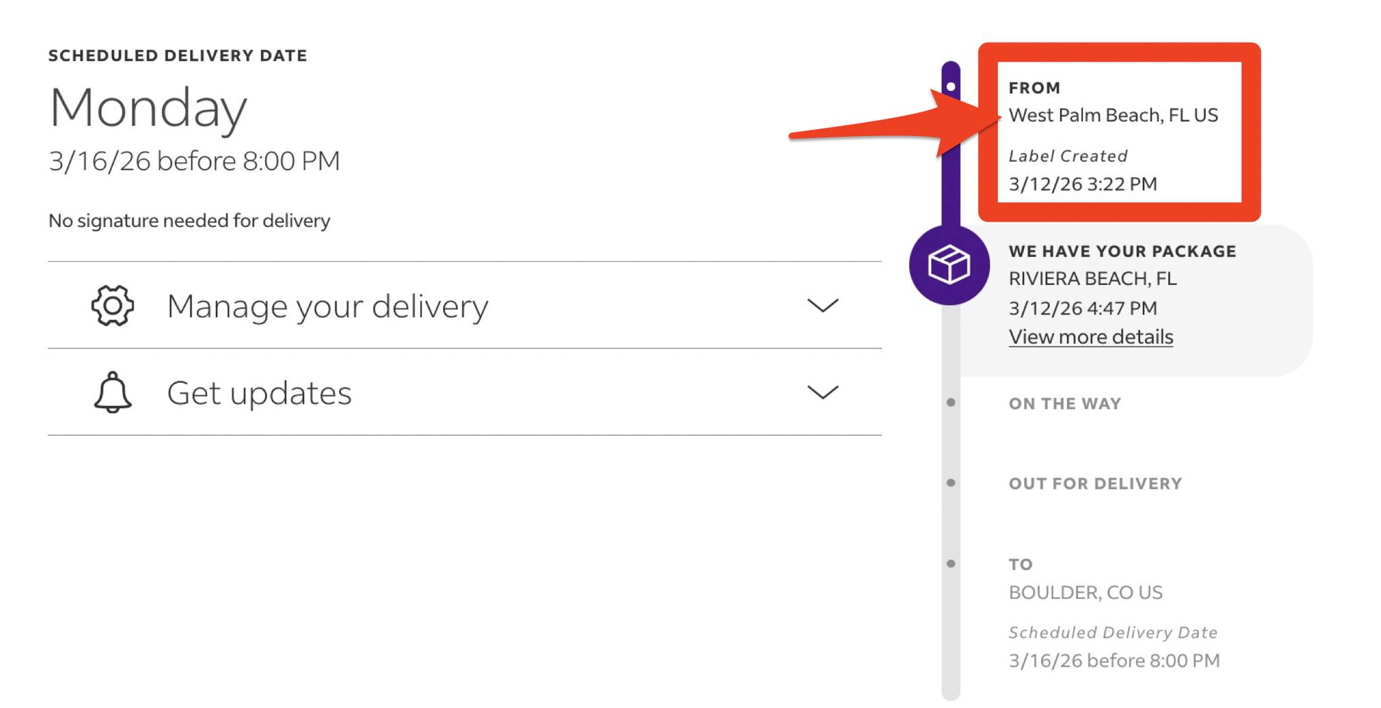Click the 'BOULDER, CO US' destination text
The height and width of the screenshot is (708, 1381).
[x=1085, y=593]
